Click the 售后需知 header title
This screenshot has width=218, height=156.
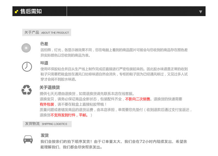coord(31,11)
